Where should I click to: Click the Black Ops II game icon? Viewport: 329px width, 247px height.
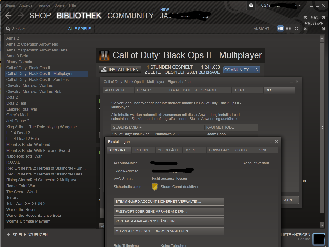(x=104, y=55)
